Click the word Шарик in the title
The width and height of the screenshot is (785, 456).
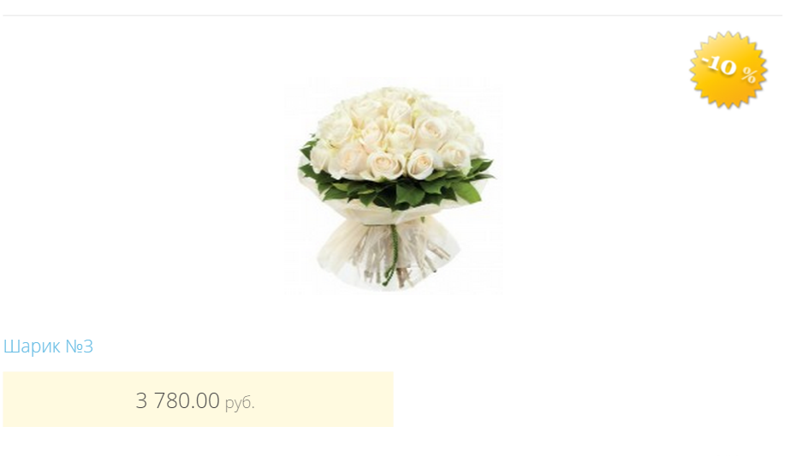click(32, 346)
